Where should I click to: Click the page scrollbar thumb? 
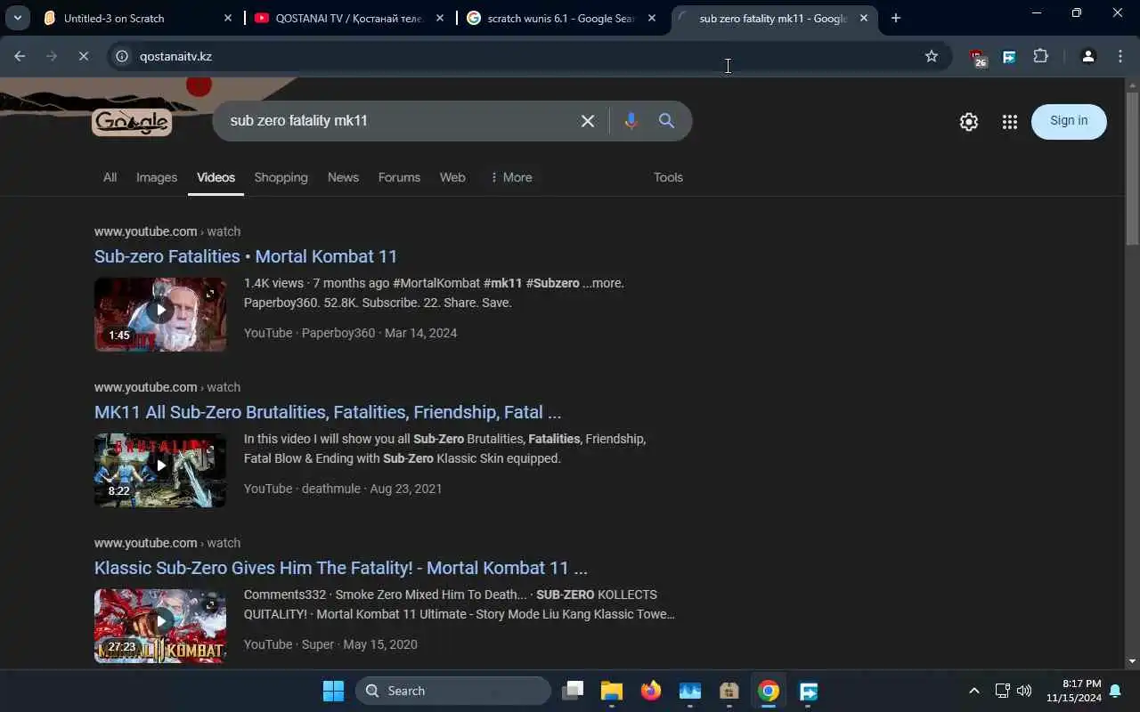[1132, 167]
